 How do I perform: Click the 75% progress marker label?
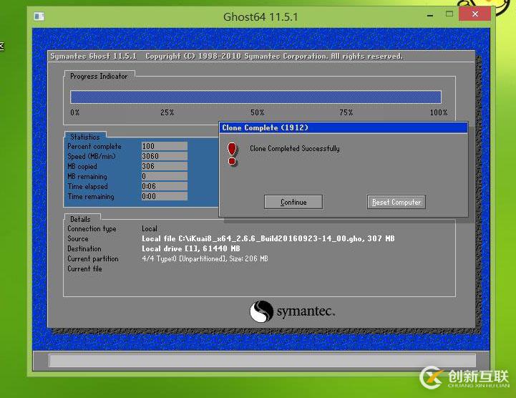pyautogui.click(x=346, y=112)
